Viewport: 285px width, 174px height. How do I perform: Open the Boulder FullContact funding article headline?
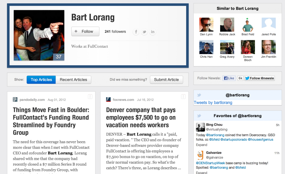[51, 121]
